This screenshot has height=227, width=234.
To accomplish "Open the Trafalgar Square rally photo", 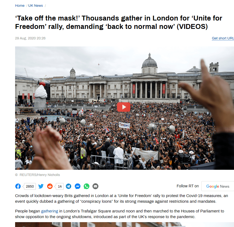I will pyautogui.click(x=125, y=108).
